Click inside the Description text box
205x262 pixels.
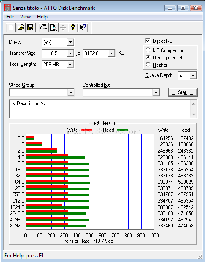pyautogui.click(x=100, y=109)
